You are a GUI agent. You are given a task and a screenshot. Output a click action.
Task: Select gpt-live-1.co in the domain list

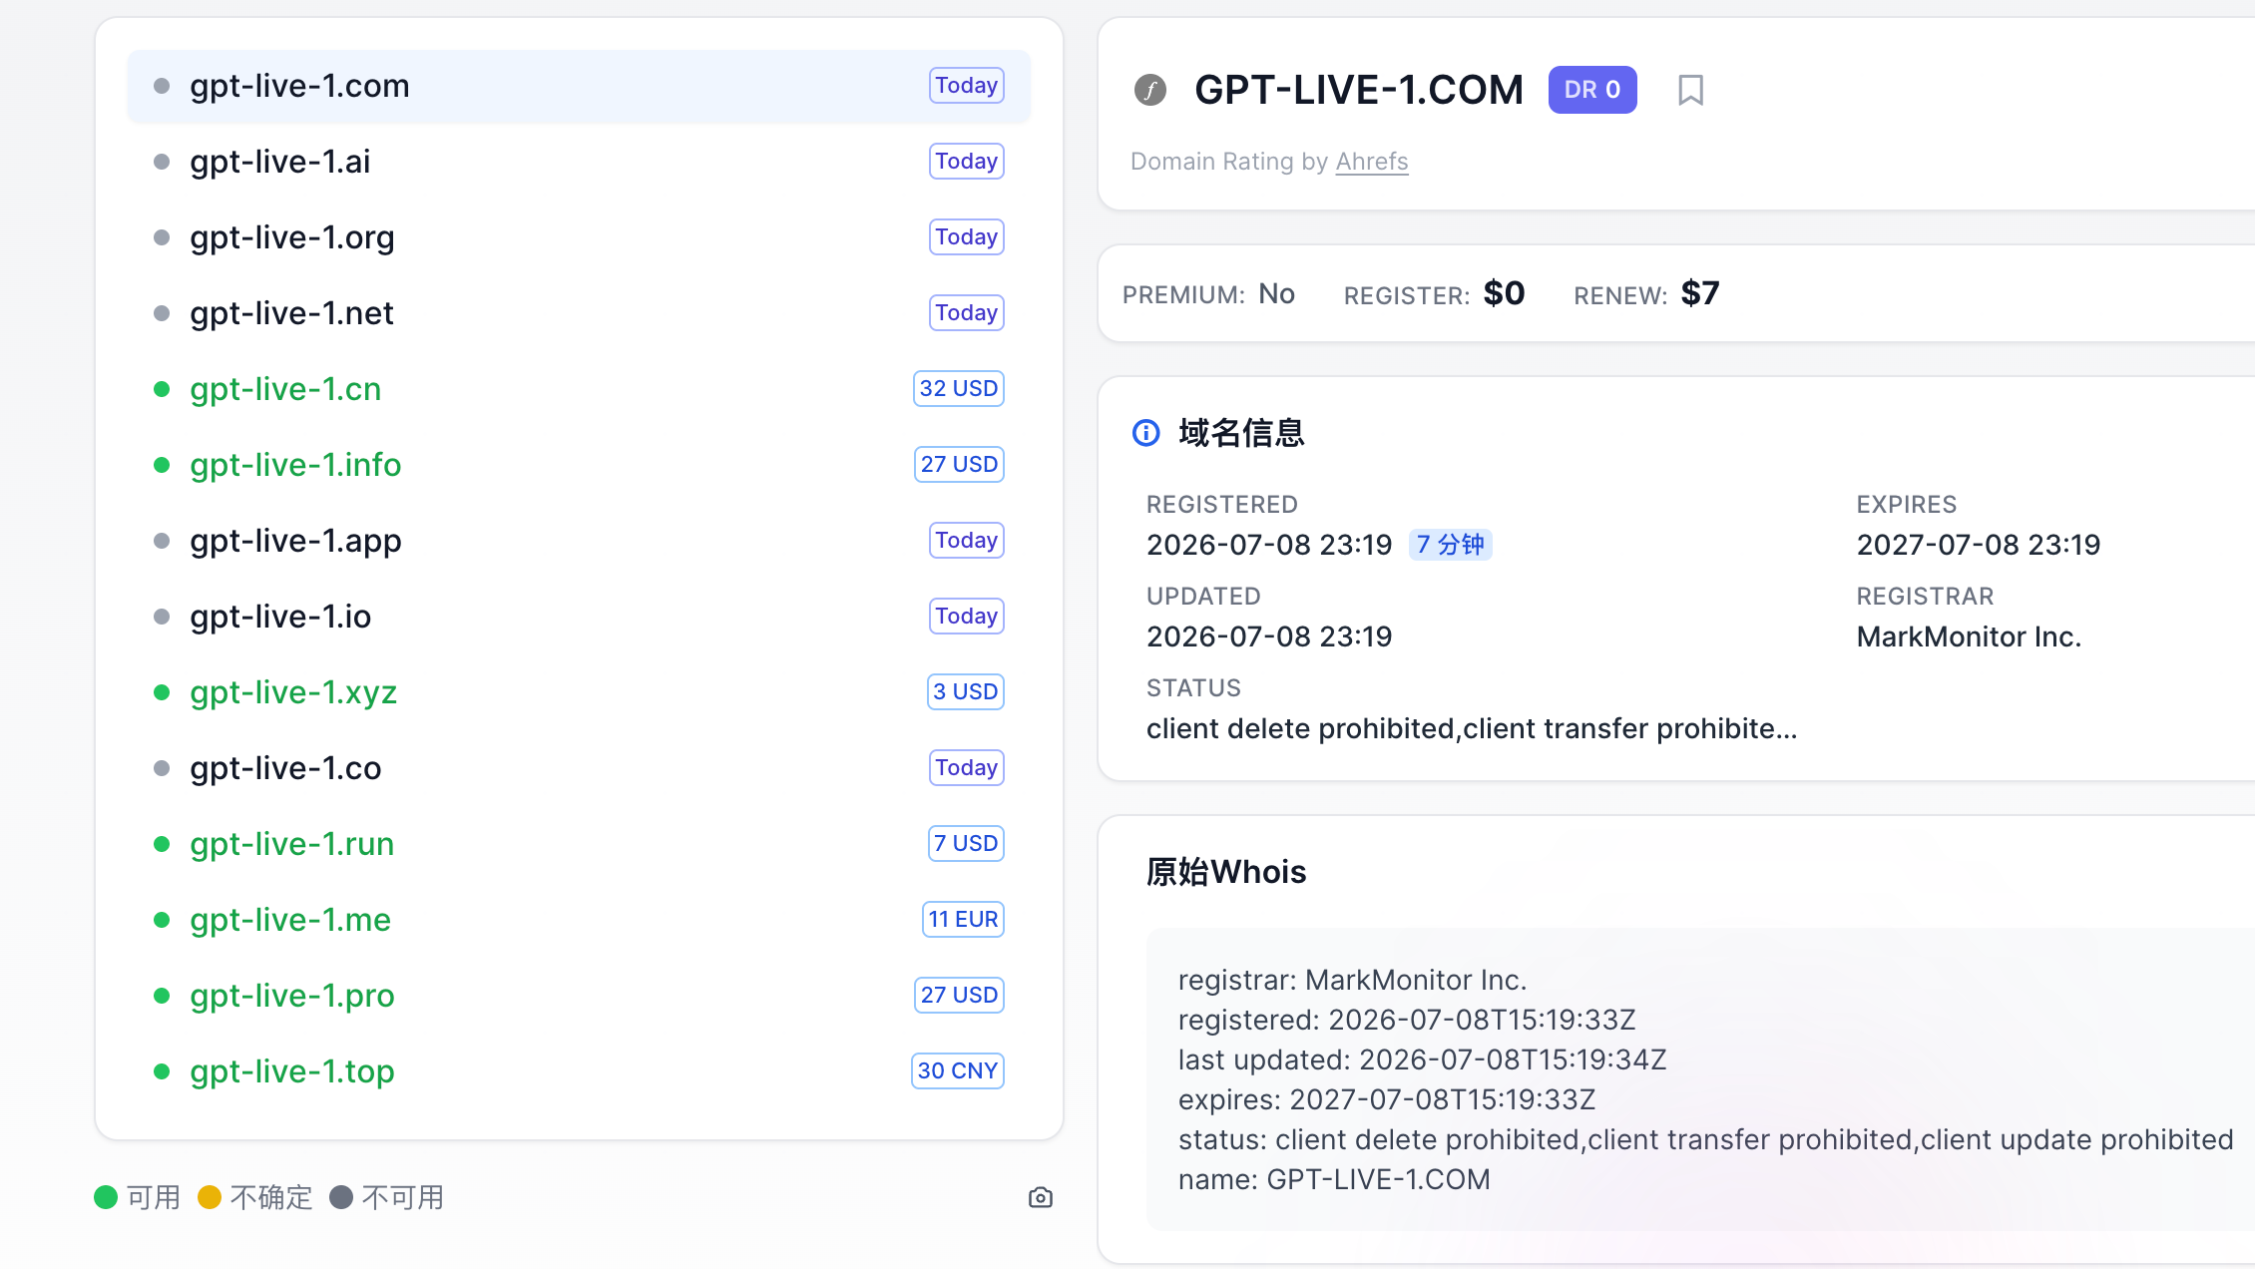579,768
